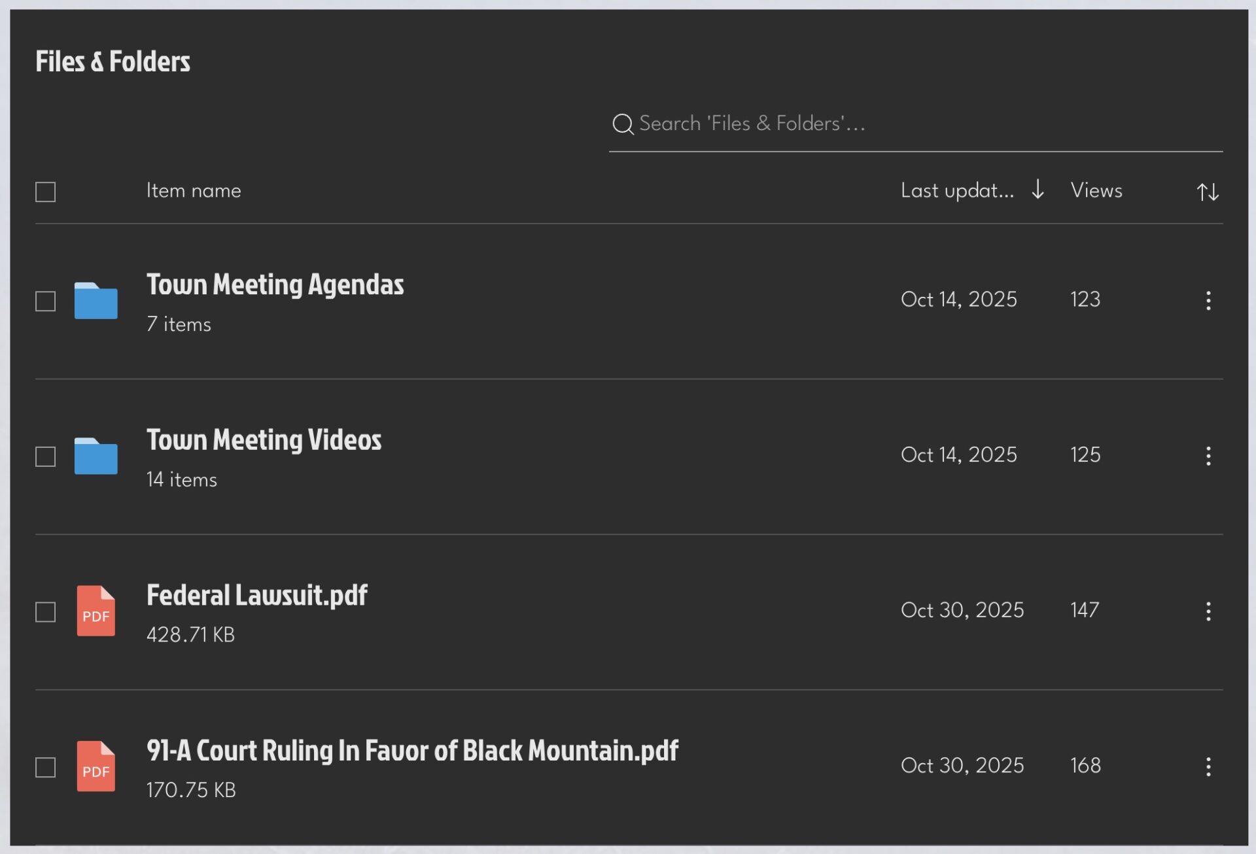This screenshot has width=1256, height=854.
Task: Click the Town Meeting Videos folder icon
Action: point(96,456)
